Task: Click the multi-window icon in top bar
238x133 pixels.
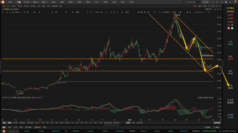Action: click(x=222, y=2)
